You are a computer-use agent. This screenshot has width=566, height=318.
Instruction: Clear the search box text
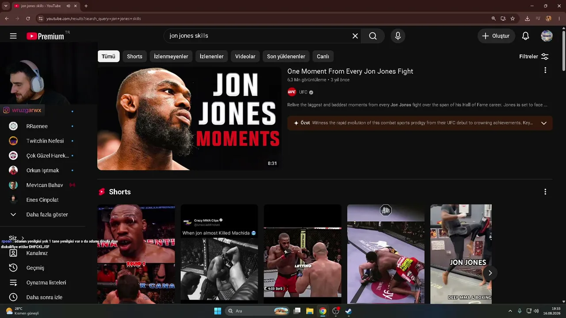(355, 36)
